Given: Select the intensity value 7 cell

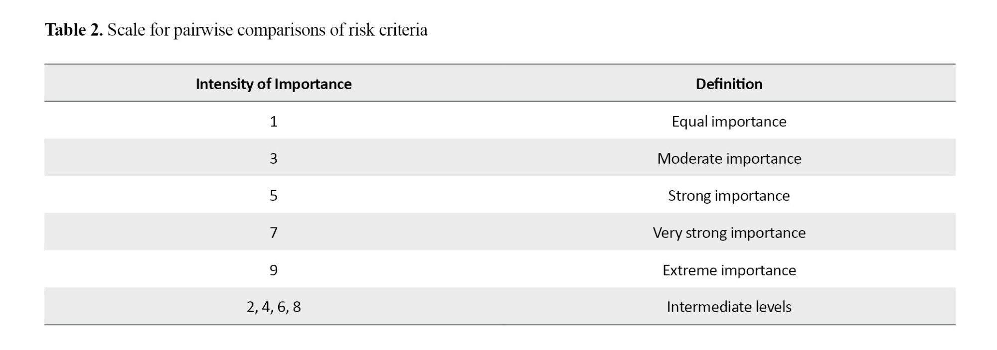Looking at the screenshot, I should coord(274,233).
